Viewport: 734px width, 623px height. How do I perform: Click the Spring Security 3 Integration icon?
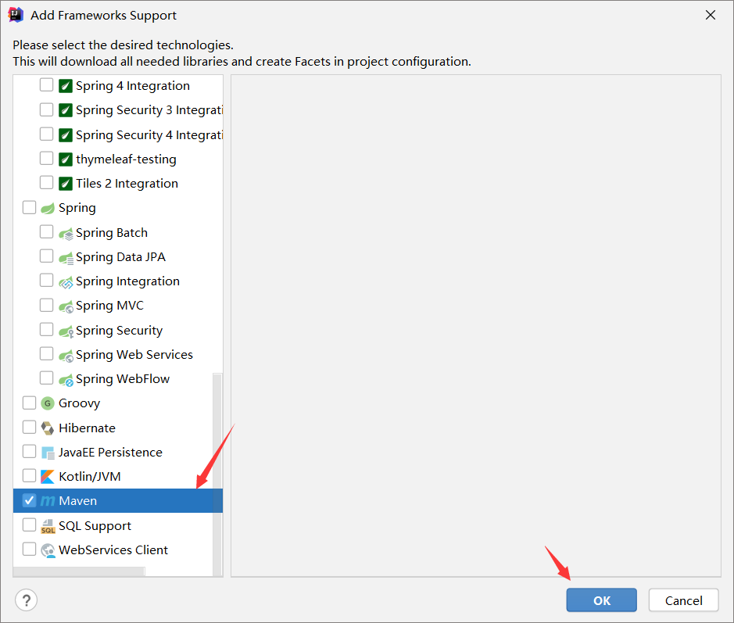click(66, 110)
